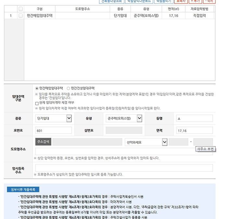Click the 구분 column header

pyautogui.click(x=40, y=9)
